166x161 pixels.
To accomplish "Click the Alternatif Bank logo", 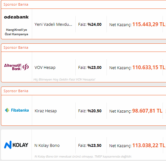I will coord(16,67).
